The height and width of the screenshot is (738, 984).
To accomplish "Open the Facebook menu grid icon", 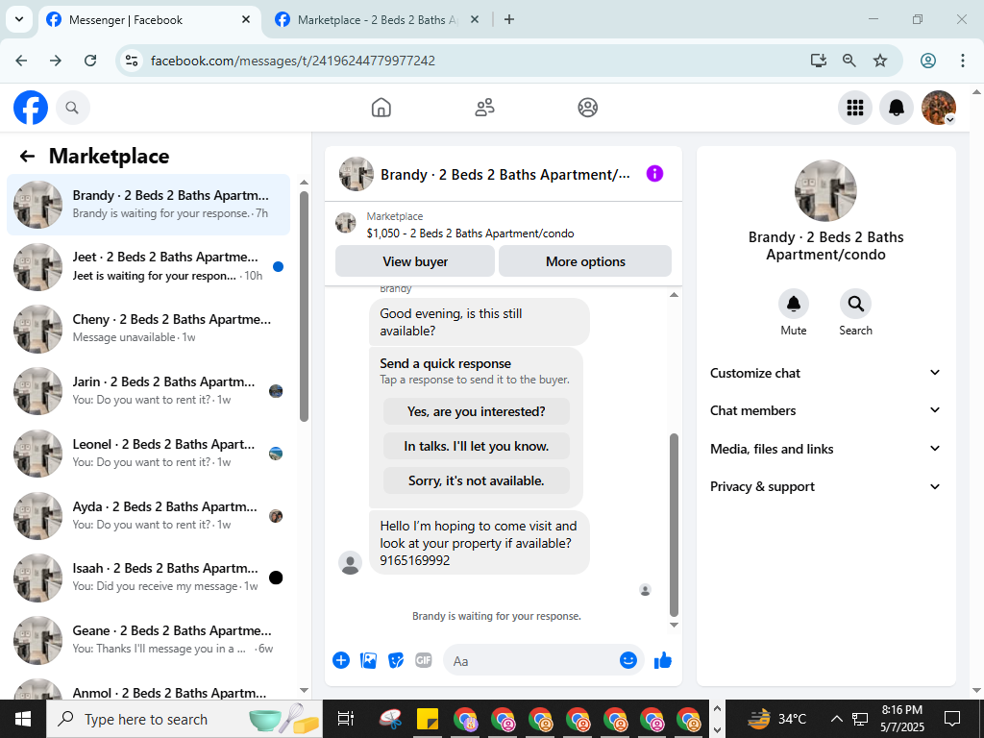I will (854, 108).
